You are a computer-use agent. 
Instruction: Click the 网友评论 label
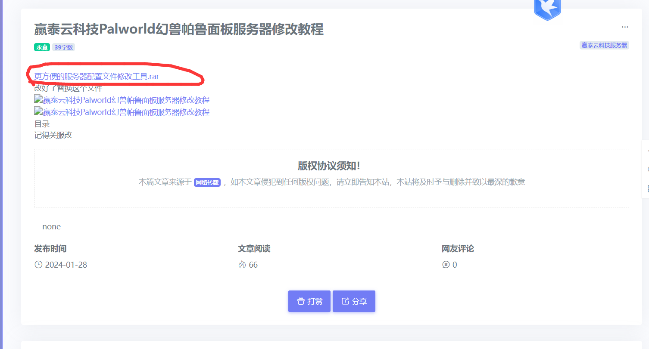point(458,249)
